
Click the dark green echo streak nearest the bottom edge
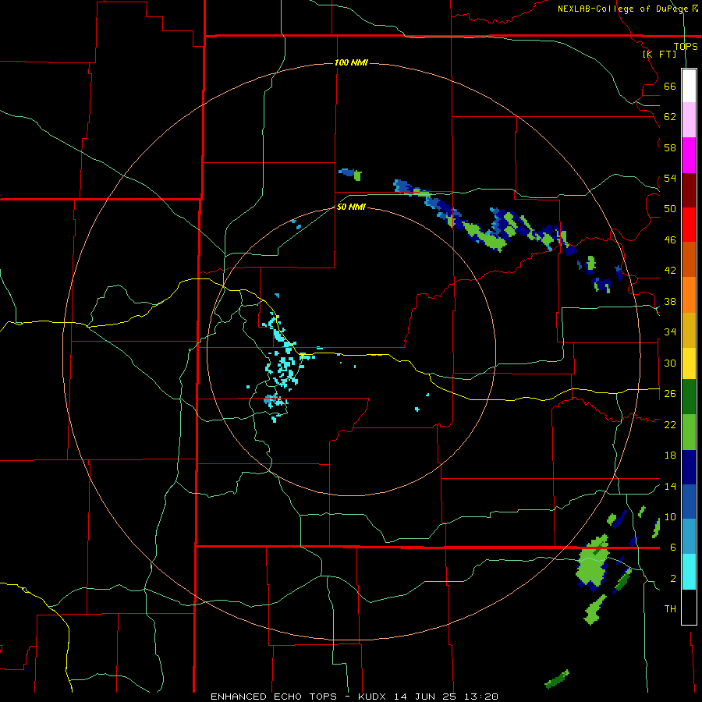556,679
